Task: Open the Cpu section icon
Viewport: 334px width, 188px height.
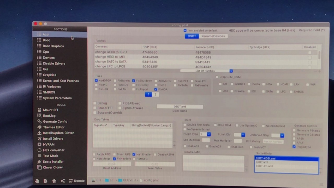Action: click(39, 52)
